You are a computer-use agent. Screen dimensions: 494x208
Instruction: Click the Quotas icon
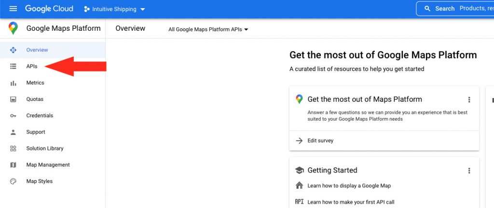pos(13,99)
